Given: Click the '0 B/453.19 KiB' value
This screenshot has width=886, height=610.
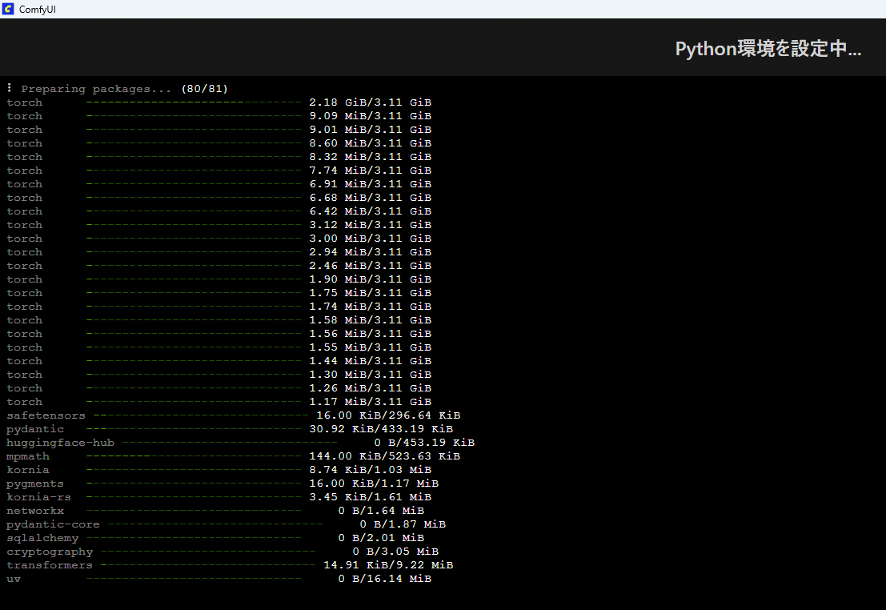Looking at the screenshot, I should pos(424,443).
